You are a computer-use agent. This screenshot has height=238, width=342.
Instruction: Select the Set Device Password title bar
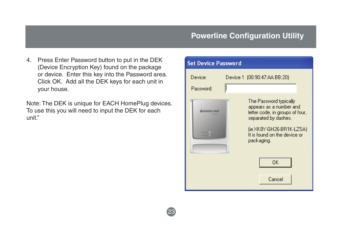click(x=249, y=63)
